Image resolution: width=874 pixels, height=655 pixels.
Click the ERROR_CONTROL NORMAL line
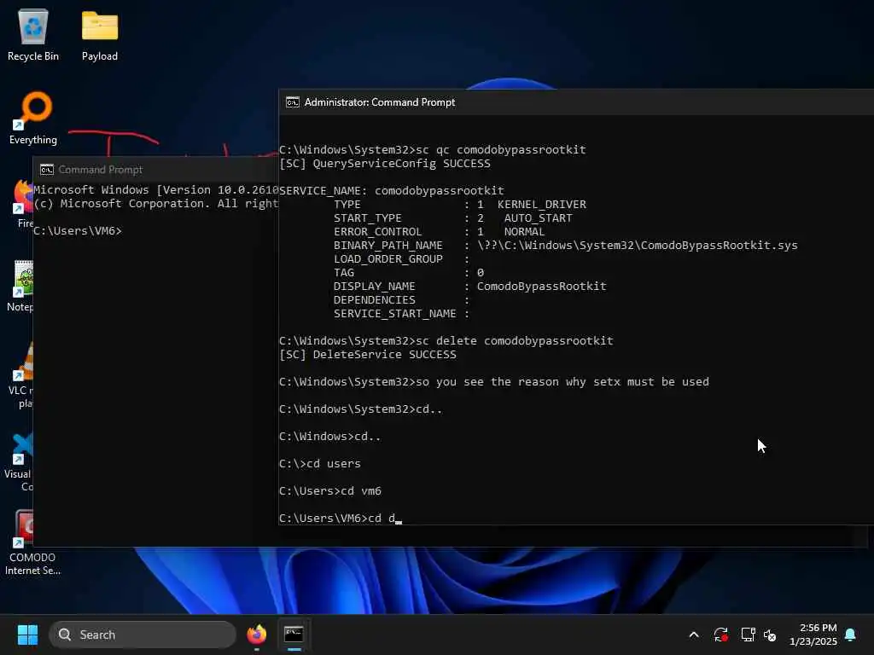click(x=440, y=232)
